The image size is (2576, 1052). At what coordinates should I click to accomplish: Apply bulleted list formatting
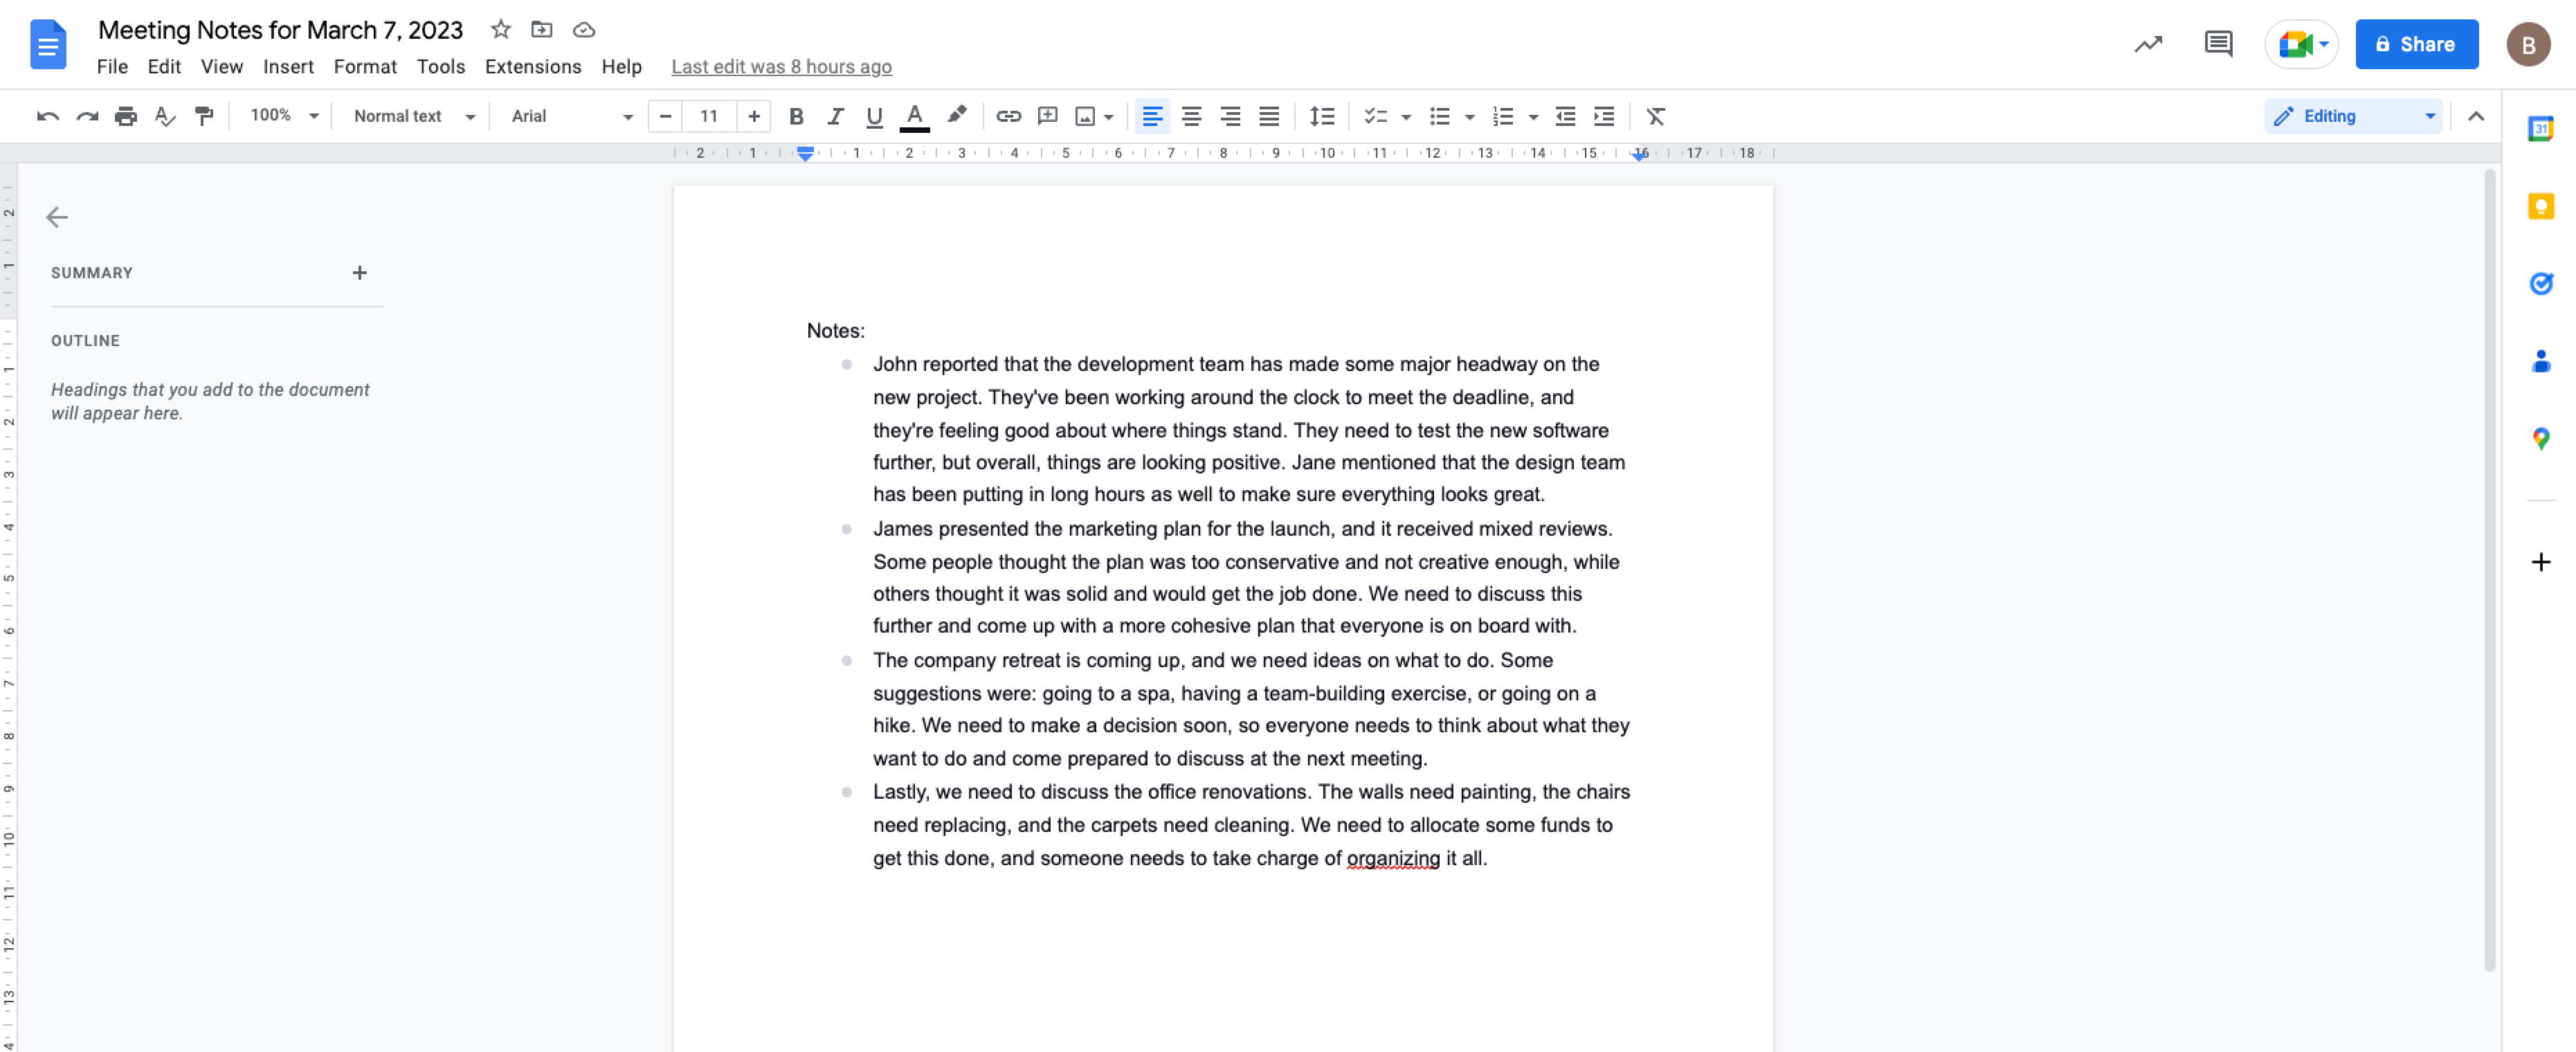pyautogui.click(x=1439, y=116)
